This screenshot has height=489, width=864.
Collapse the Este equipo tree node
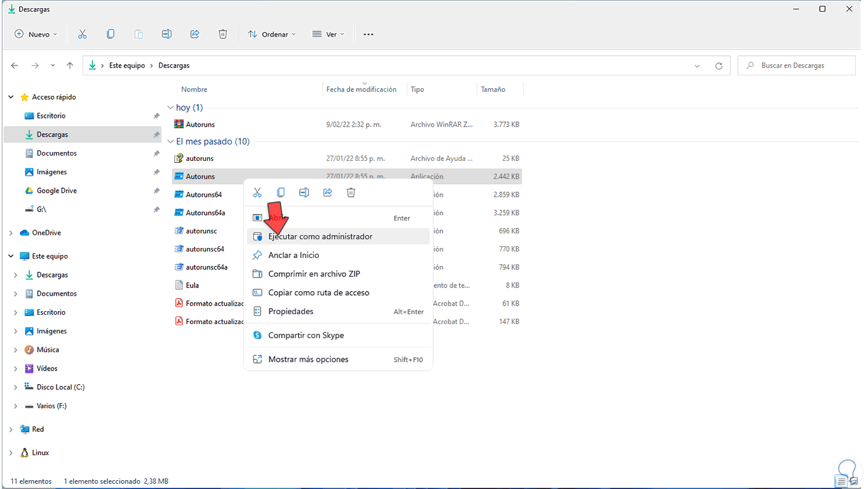(11, 256)
